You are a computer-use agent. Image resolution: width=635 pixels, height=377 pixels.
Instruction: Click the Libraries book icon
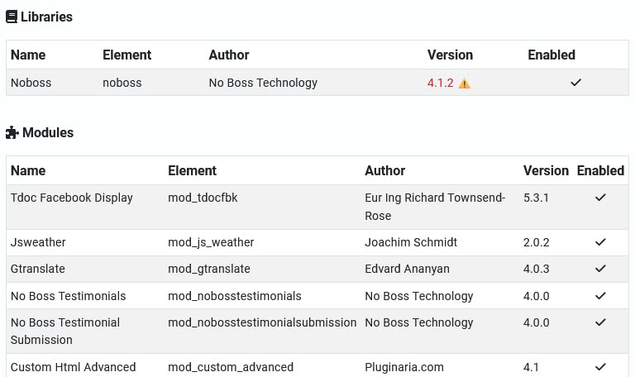tap(12, 17)
